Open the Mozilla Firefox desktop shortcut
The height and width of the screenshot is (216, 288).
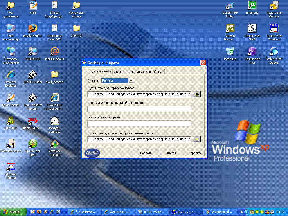tap(33, 28)
